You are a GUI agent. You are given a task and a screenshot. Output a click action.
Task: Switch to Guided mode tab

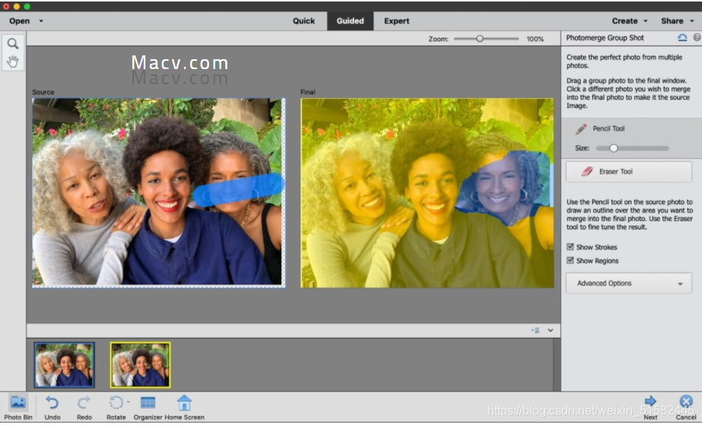click(x=350, y=21)
